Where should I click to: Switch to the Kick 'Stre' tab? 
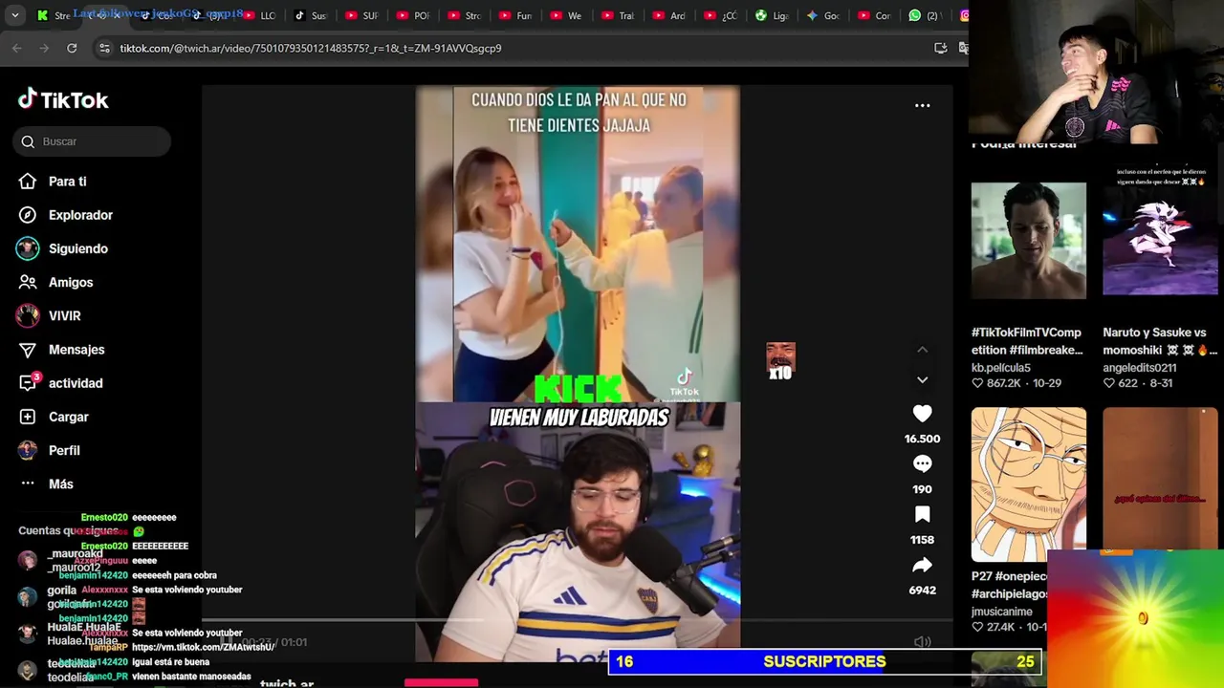coord(55,15)
